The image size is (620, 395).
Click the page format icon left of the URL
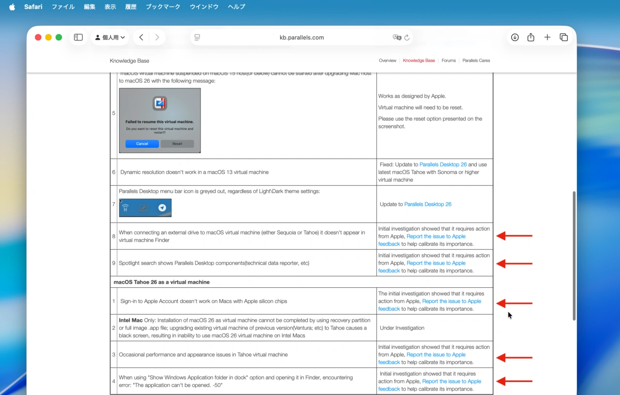197,37
